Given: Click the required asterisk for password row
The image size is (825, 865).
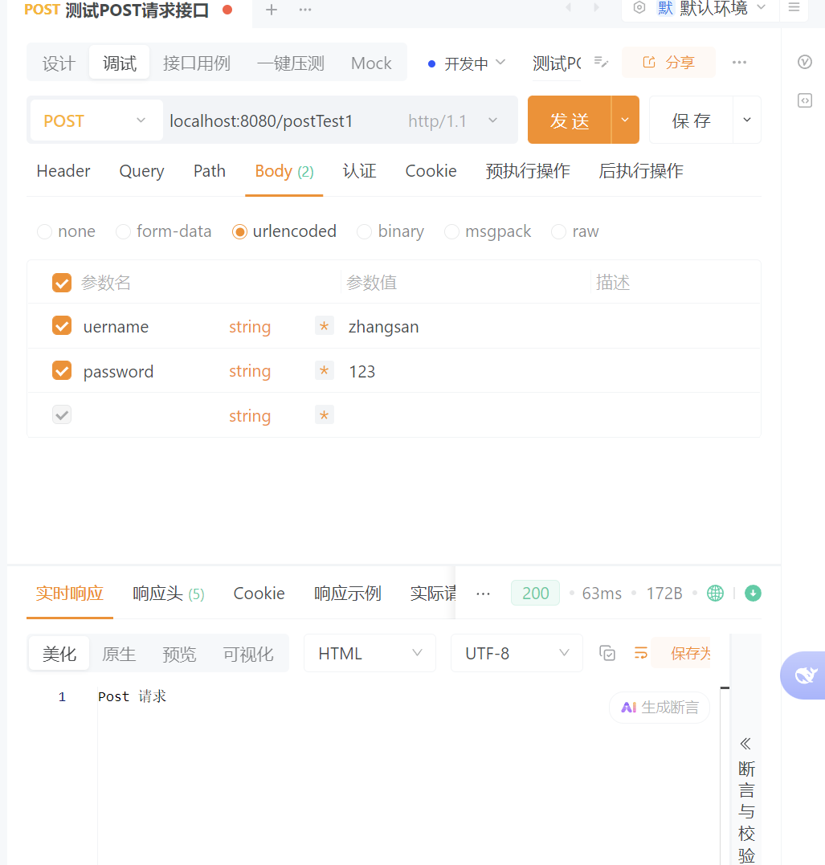Looking at the screenshot, I should (x=324, y=371).
